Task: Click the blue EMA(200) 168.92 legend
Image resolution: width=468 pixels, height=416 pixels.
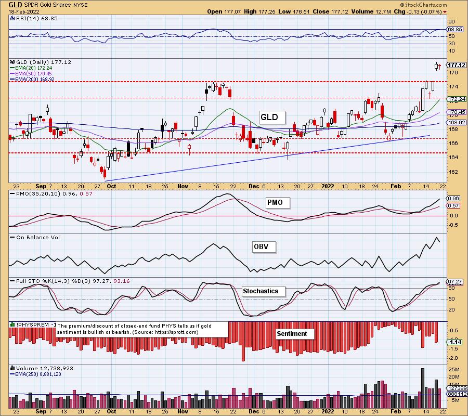Action: point(32,80)
